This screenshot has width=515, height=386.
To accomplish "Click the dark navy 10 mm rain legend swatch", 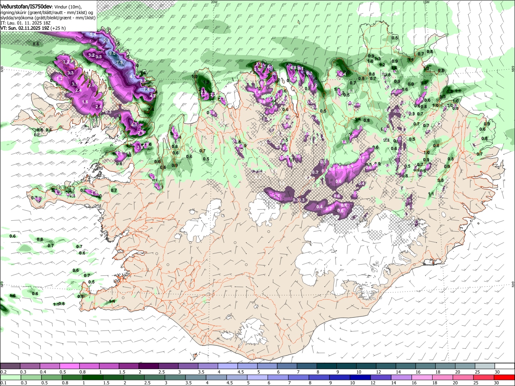I will (x=360, y=377).
